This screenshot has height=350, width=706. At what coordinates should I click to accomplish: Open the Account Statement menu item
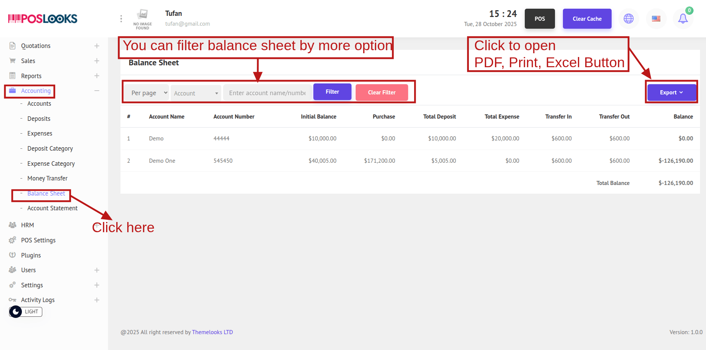[52, 208]
